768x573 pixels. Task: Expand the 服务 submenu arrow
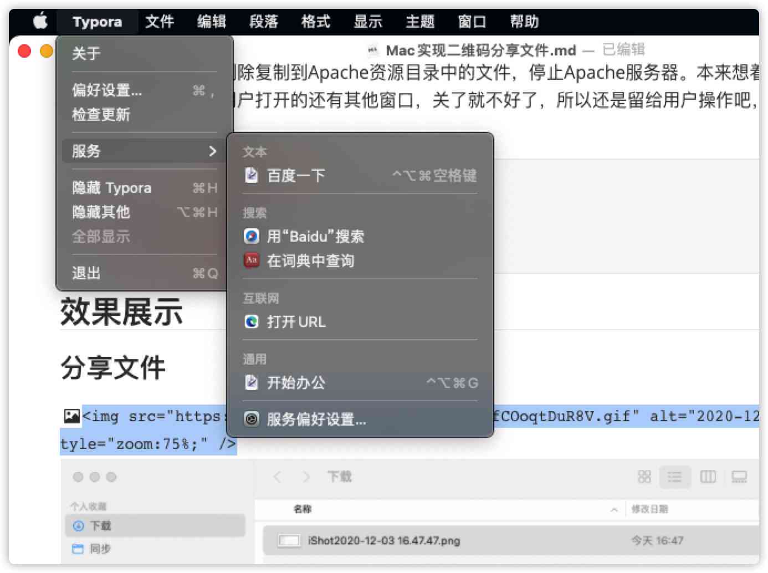tap(212, 151)
